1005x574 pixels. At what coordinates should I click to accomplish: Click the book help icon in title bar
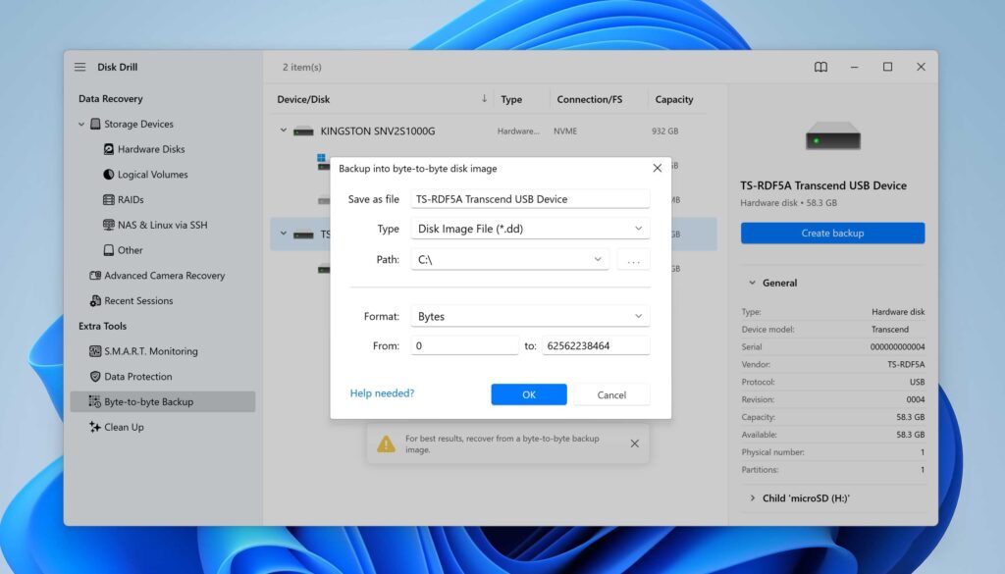tap(820, 67)
